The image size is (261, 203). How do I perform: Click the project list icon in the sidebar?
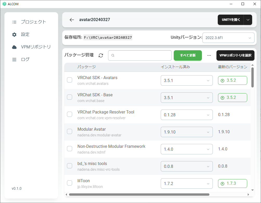tap(14, 22)
